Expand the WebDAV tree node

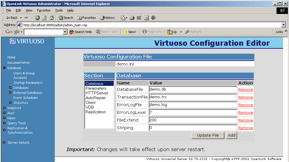[x=4, y=108]
